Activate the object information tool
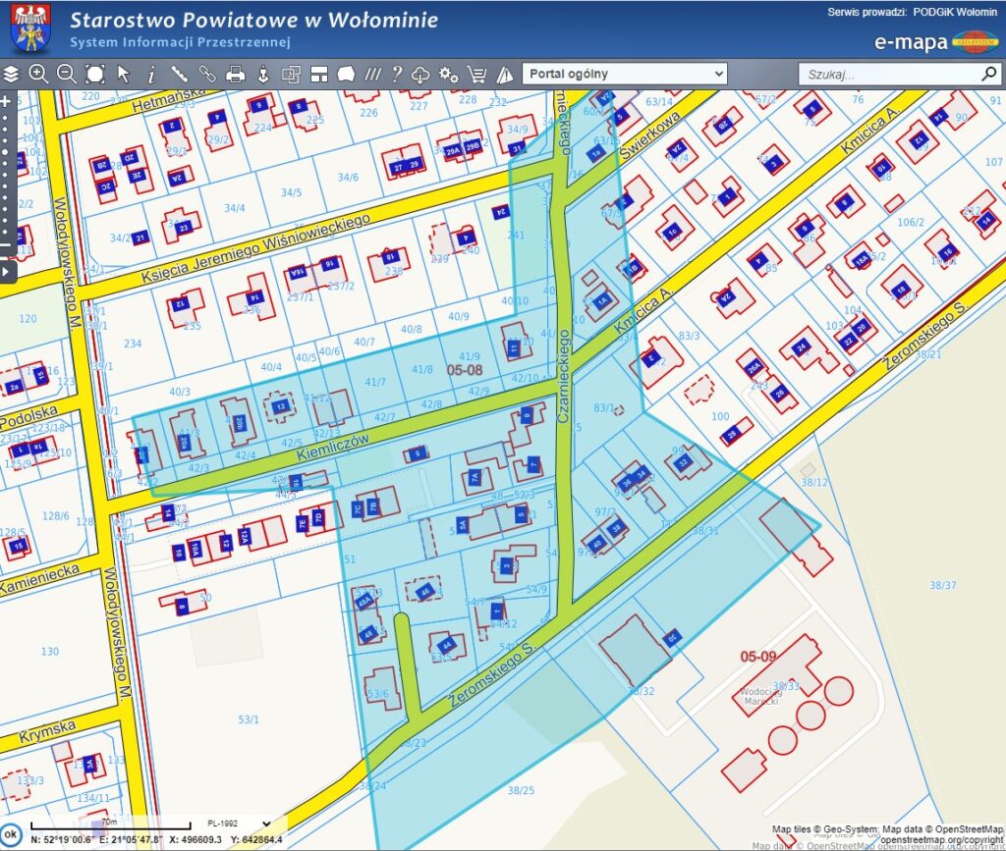Image resolution: width=1006 pixels, height=851 pixels. point(151,74)
